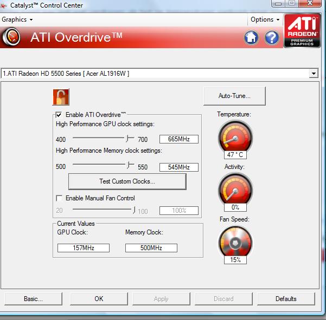The width and height of the screenshot is (326, 320).
Task: Click the Fan Speed gauge dial
Action: point(235,242)
